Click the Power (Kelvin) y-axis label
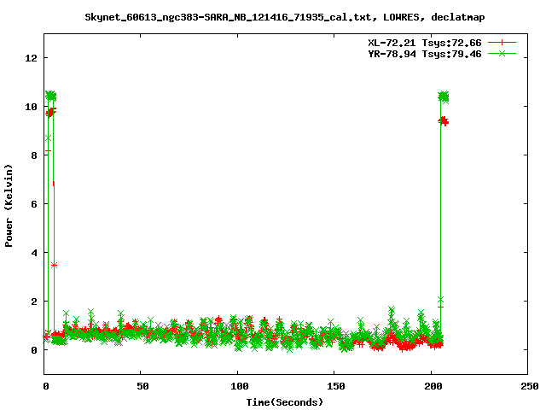This screenshot has height=410, width=546. [9, 206]
